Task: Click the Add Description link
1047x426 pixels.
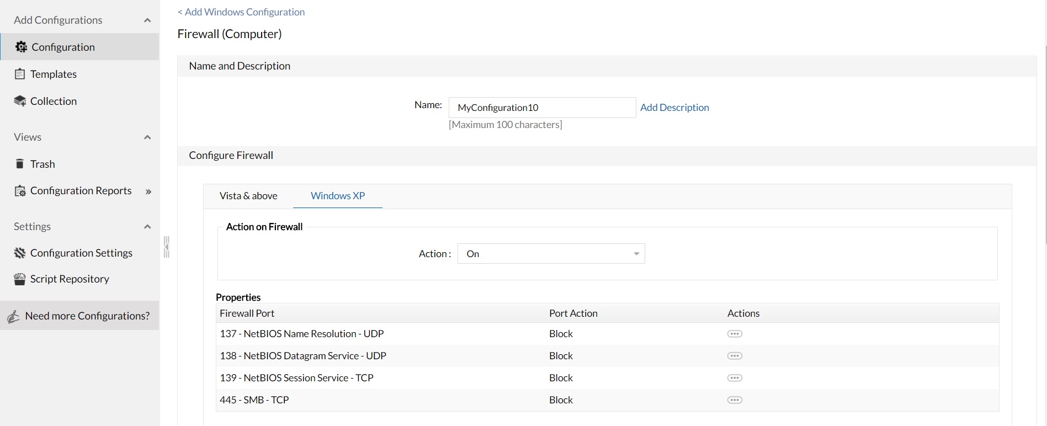Action: point(674,108)
